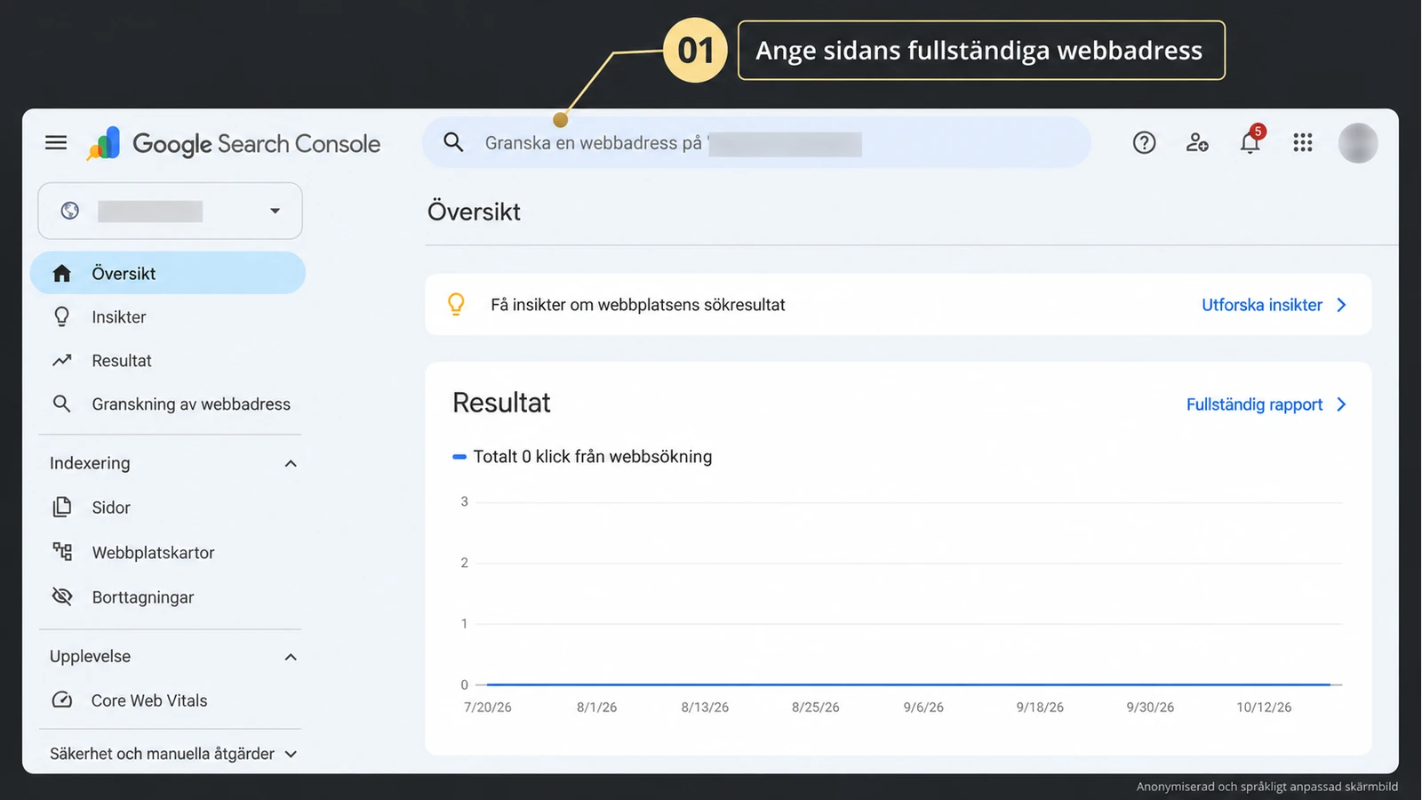Screen dimensions: 1422x800
Task: Click the 7/20/26 date on chart axis
Action: click(488, 708)
